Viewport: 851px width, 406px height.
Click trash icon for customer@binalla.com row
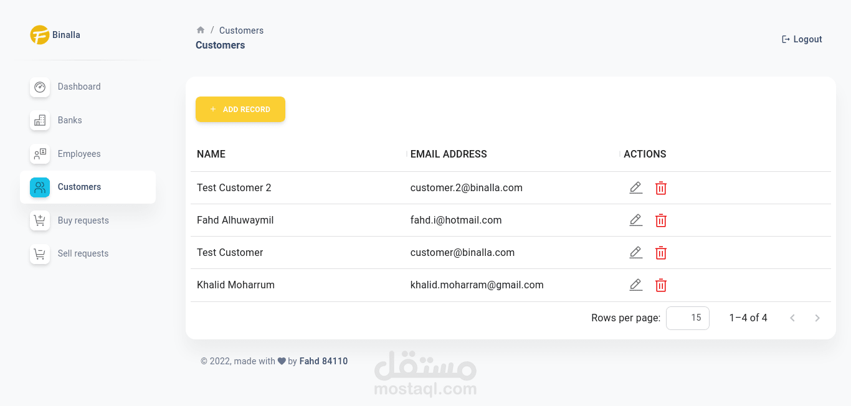pos(661,253)
